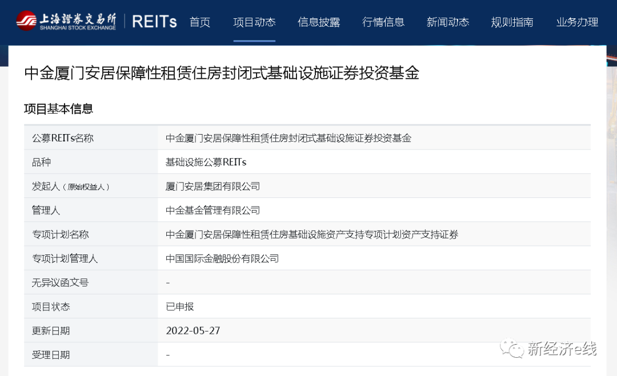Screen dimensions: 617x376
Task: Go to the 首页 menu item
Action: pyautogui.click(x=200, y=22)
